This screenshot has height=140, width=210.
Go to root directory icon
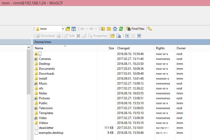pyautogui.click(x=109, y=29)
